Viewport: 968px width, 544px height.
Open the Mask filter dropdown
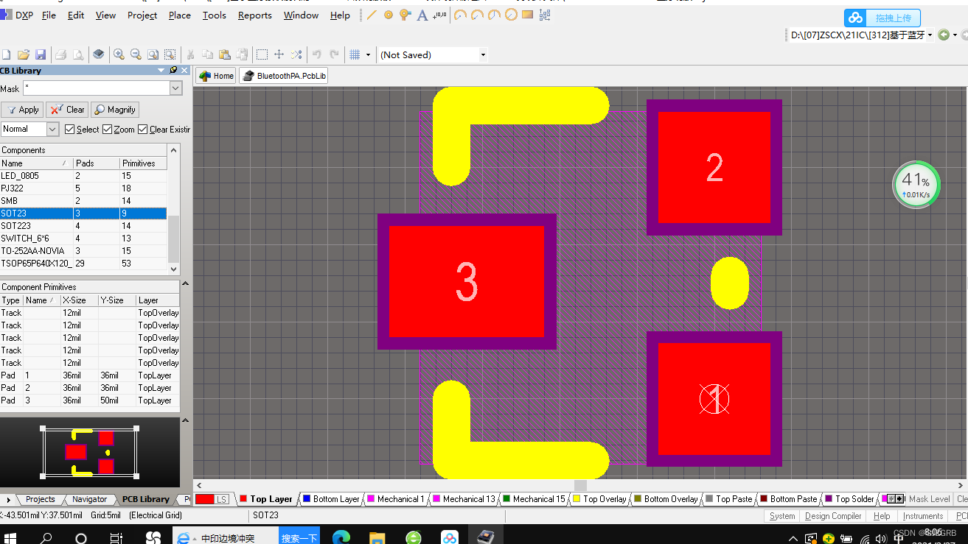[x=175, y=88]
